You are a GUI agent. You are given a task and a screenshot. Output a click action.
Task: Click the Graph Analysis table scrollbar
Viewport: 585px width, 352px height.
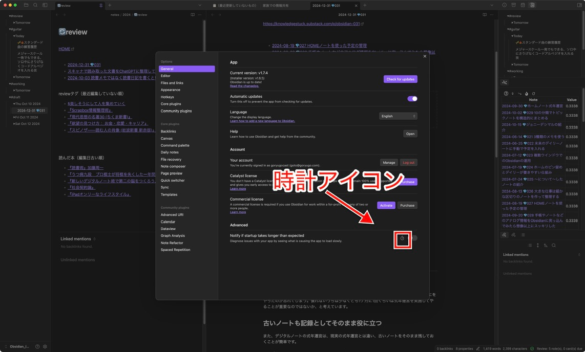[583, 104]
